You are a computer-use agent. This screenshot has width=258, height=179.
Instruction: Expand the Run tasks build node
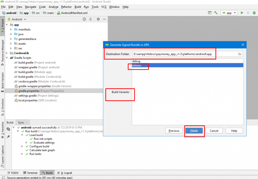[x=22, y=154]
